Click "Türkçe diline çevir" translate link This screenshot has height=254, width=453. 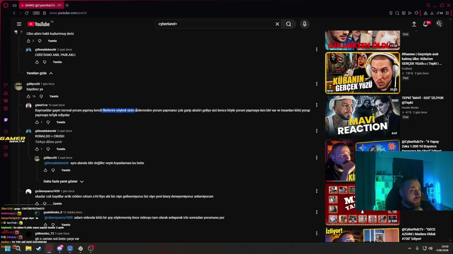coord(48,142)
